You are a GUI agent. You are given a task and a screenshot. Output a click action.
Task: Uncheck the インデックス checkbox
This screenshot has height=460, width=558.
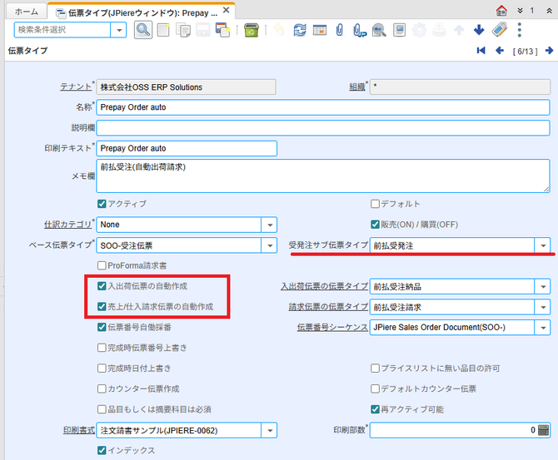tap(102, 450)
